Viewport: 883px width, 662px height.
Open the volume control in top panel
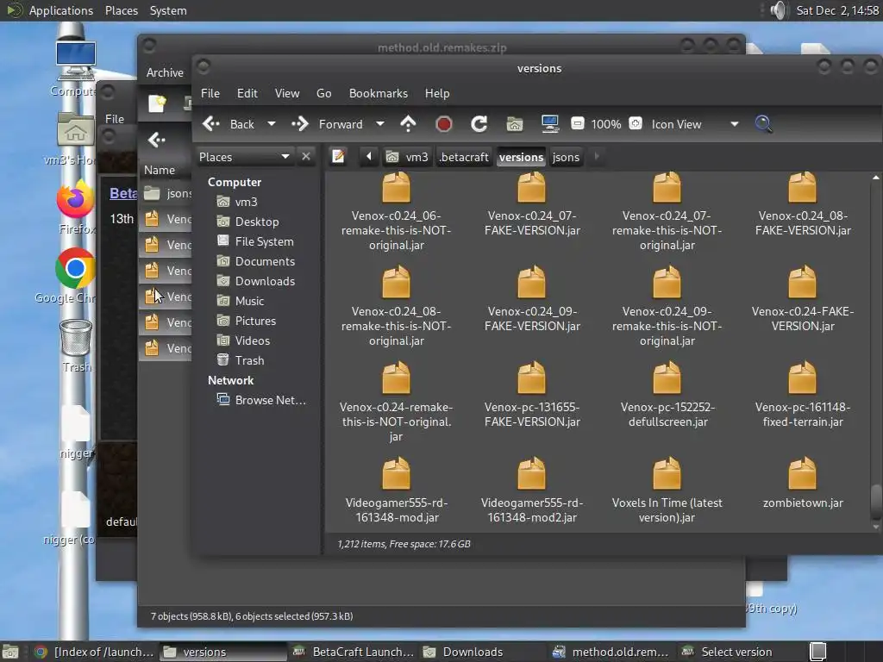tap(779, 10)
